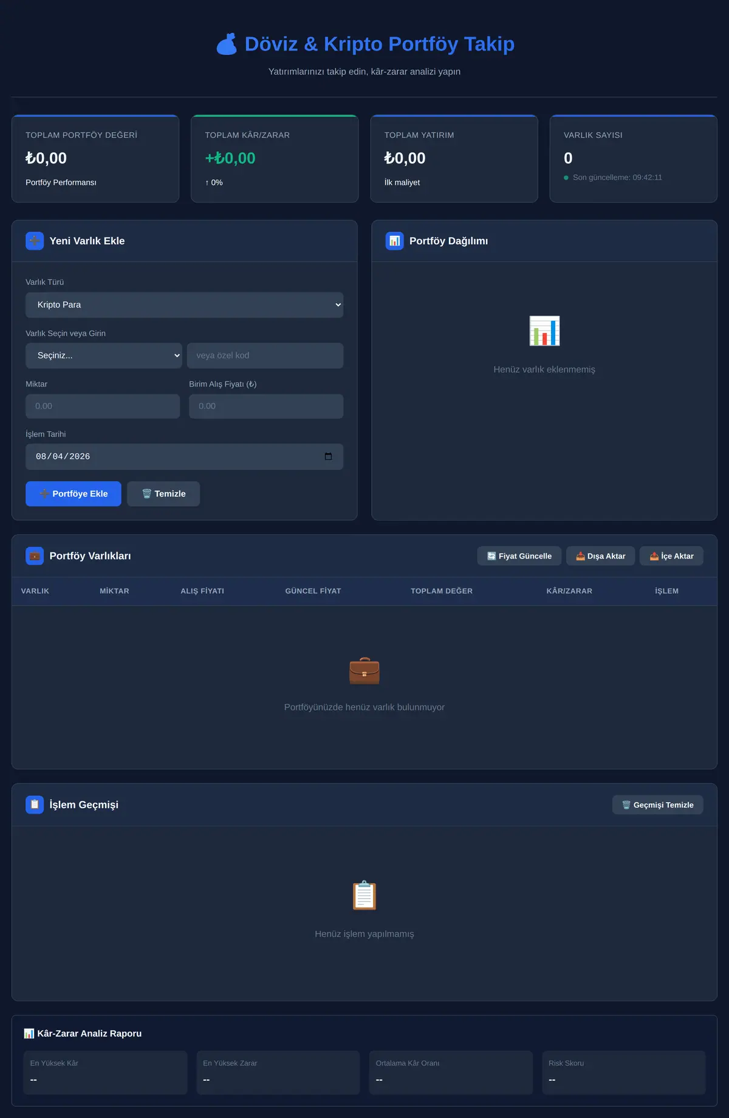Import portfolio using İçe Aktar
The image size is (729, 1118).
point(671,556)
